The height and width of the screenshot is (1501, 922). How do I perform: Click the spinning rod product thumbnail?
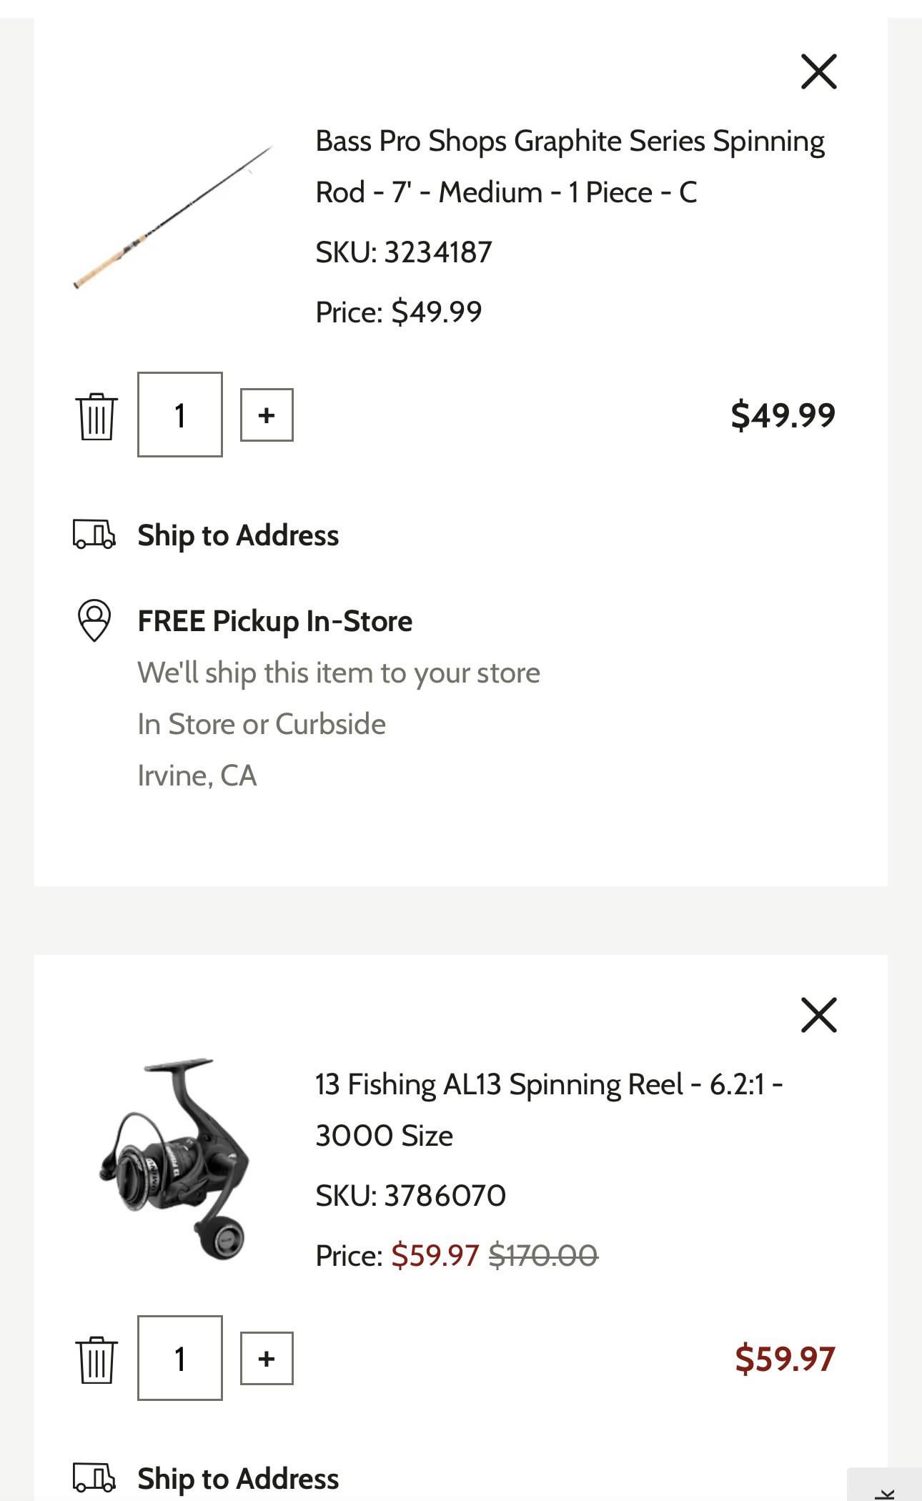[174, 217]
